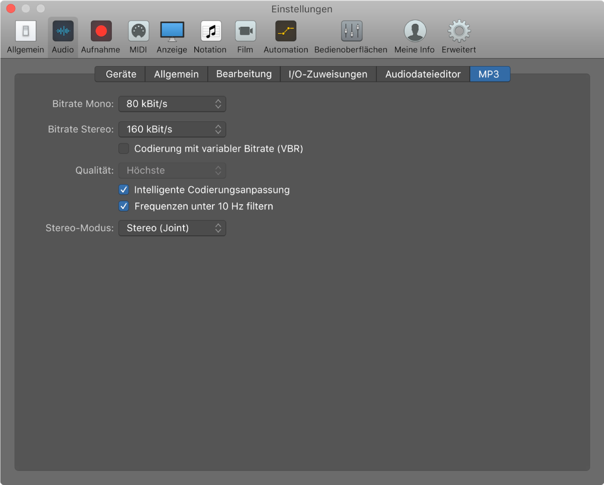Open the Allgemein preferences pane icon
This screenshot has height=485, width=604.
click(x=26, y=31)
